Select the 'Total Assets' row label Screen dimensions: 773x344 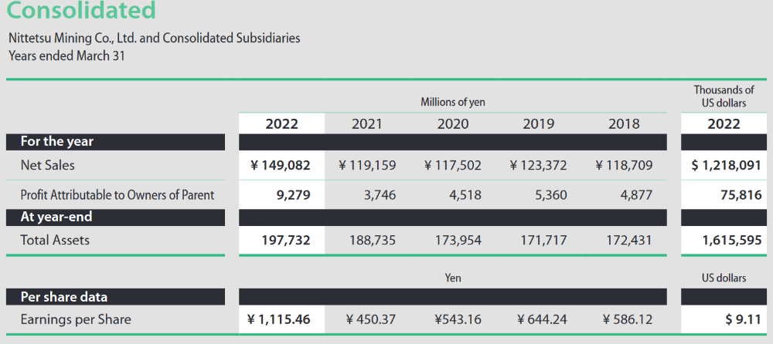tap(55, 241)
